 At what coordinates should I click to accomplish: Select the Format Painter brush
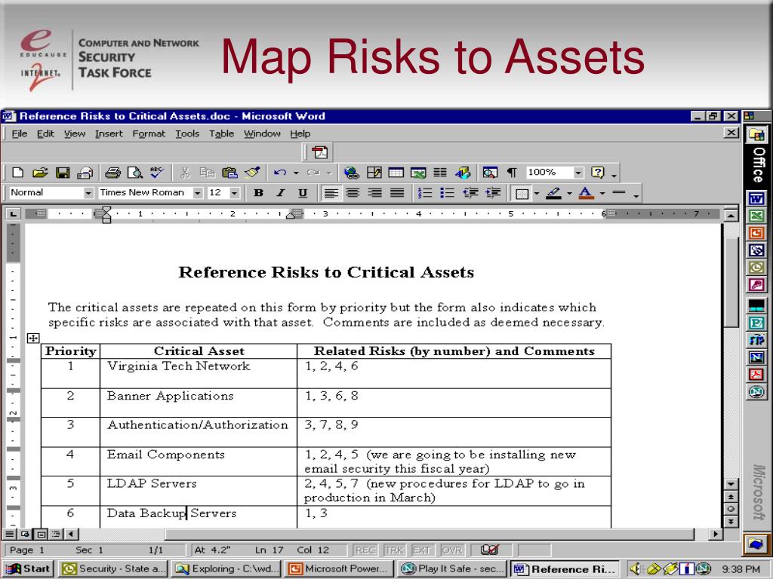252,173
